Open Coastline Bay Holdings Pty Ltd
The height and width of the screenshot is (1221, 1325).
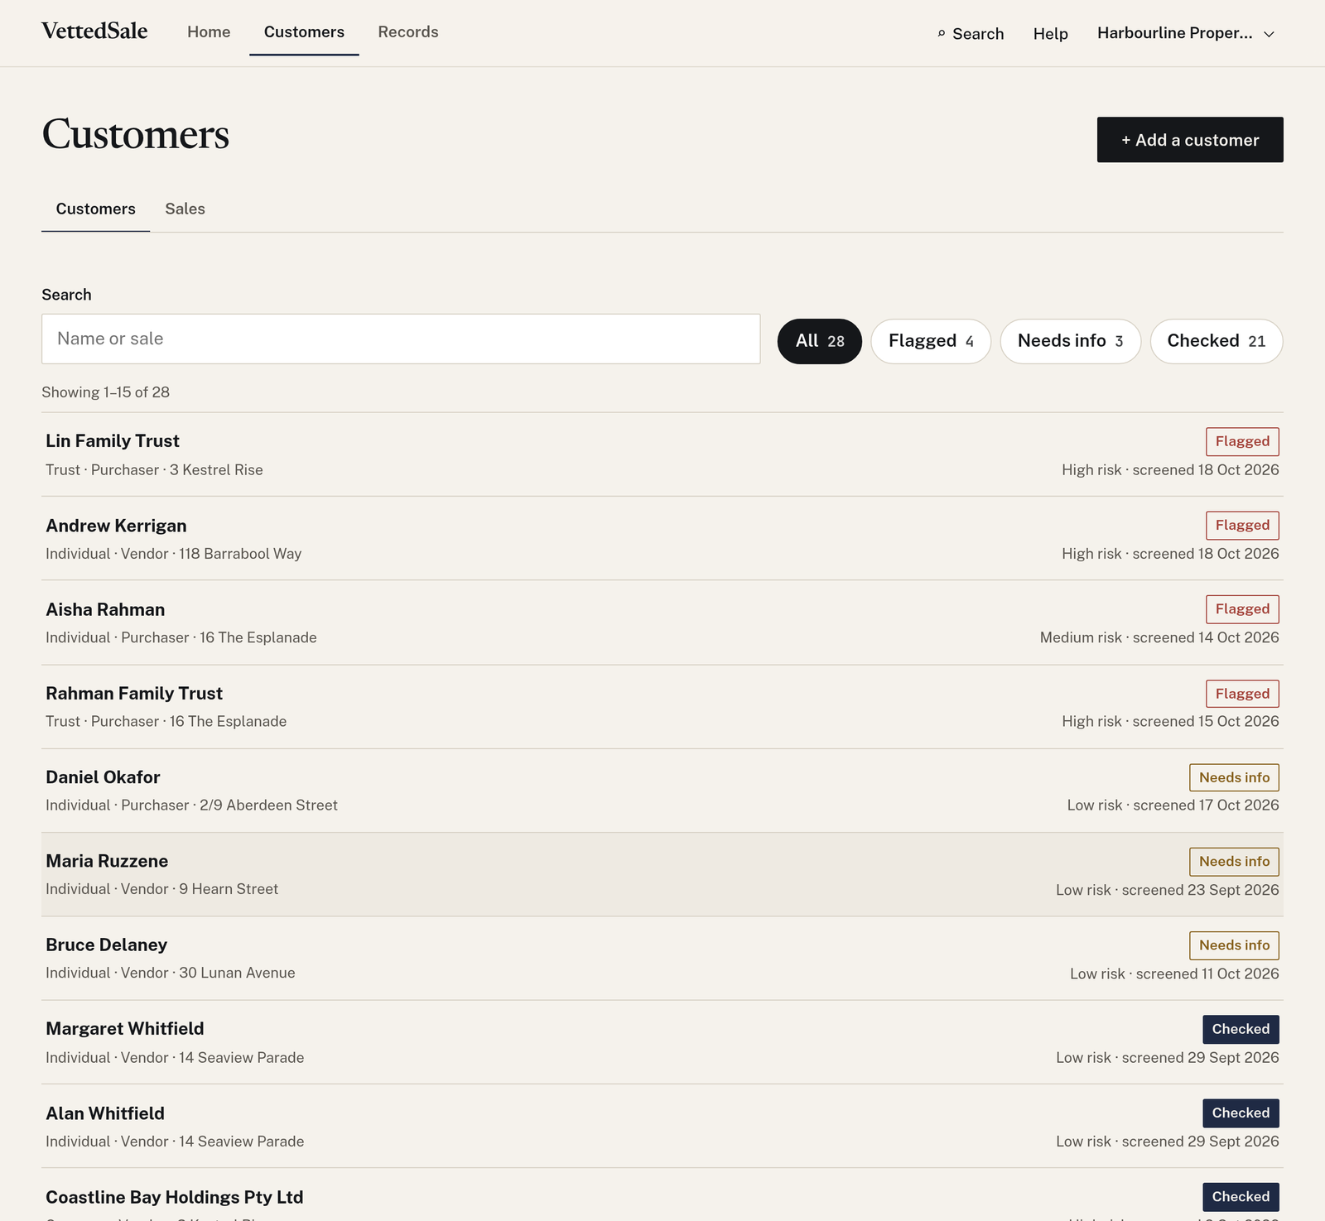pos(662,1195)
